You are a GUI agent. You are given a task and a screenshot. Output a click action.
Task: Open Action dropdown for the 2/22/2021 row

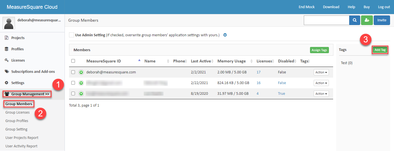click(x=321, y=83)
